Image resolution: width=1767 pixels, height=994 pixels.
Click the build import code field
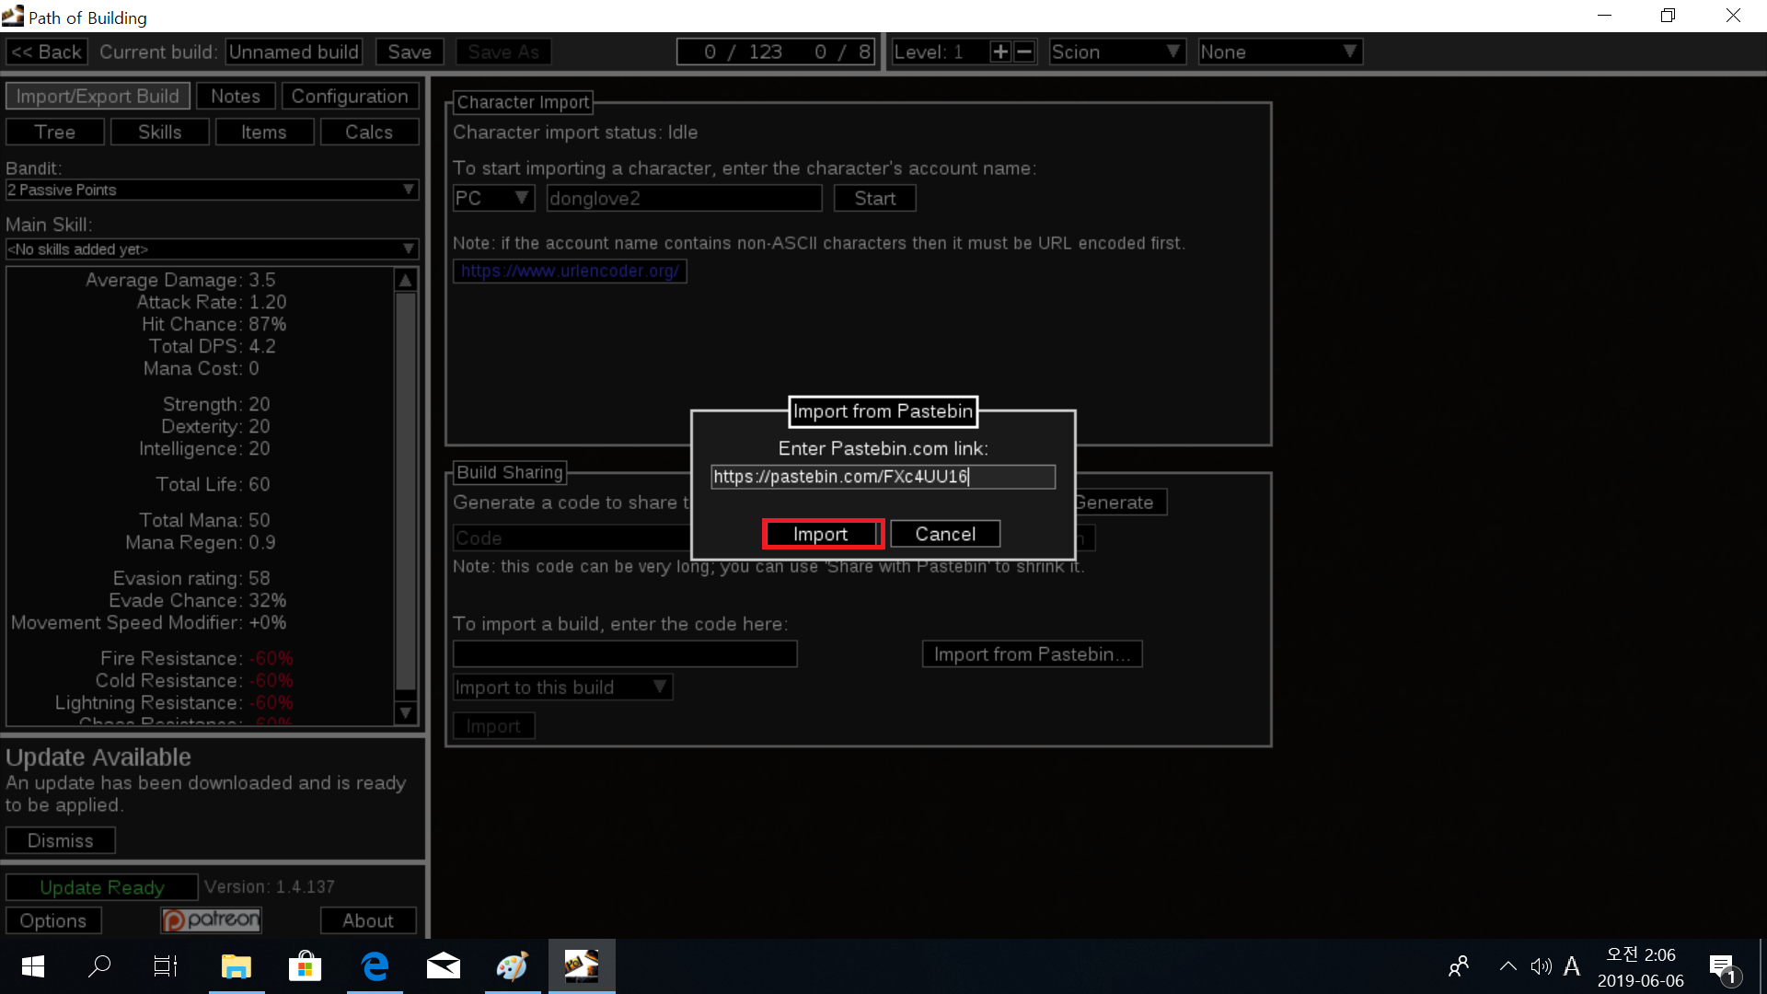pos(625,654)
